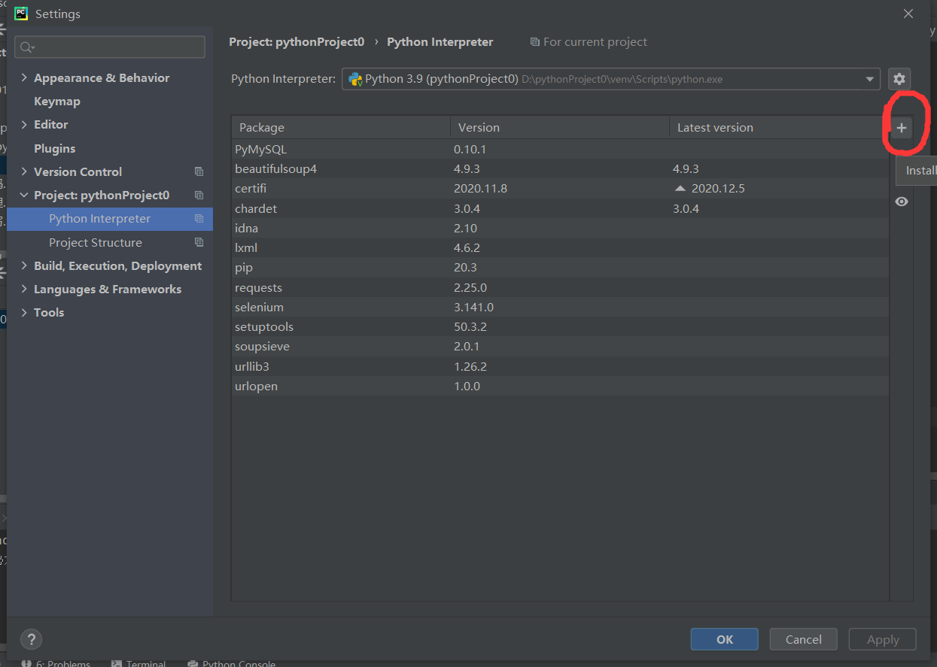Select the urlopen package row
Viewport: 937px width, 667px height.
coord(560,386)
